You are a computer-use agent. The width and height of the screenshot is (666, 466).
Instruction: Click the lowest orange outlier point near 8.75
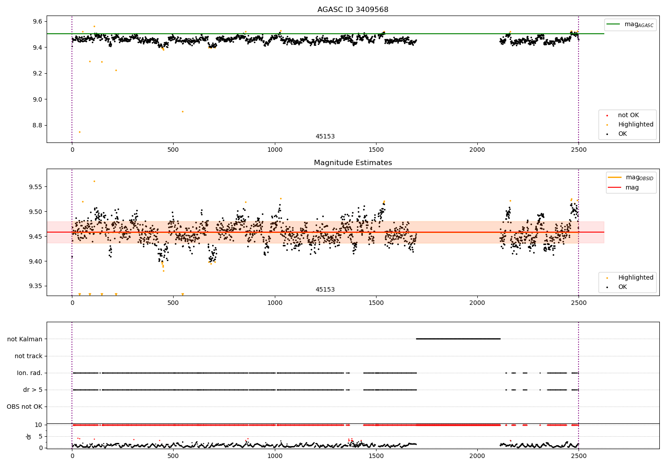click(x=79, y=132)
